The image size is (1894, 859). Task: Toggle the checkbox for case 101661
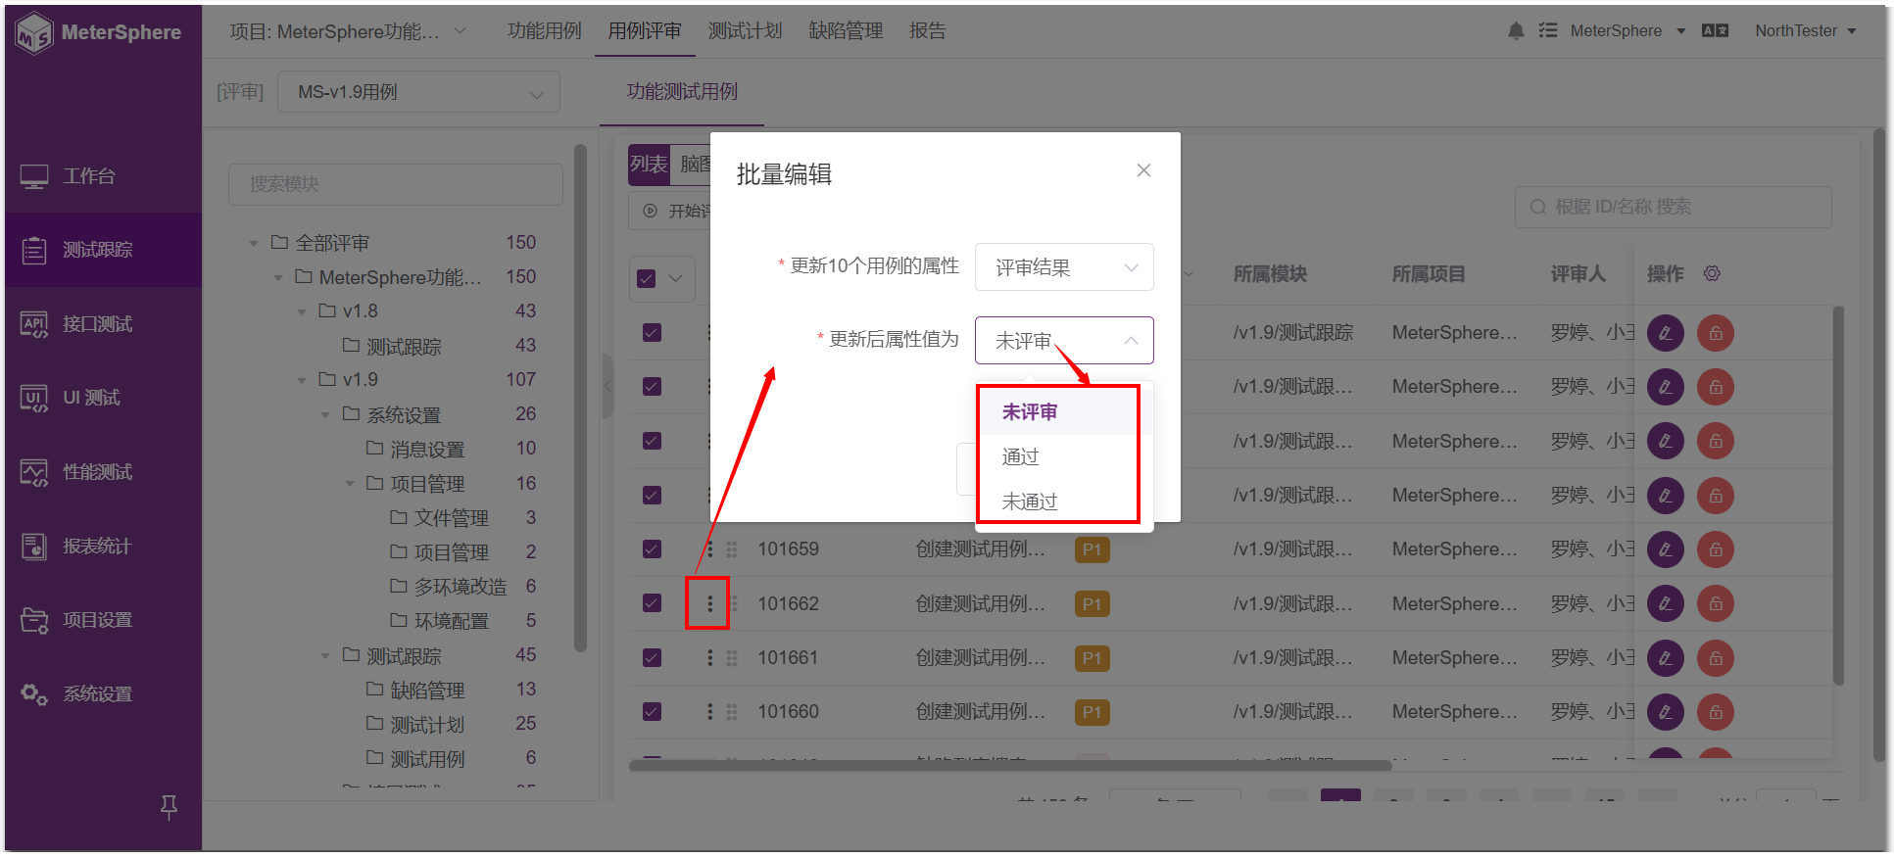[652, 658]
